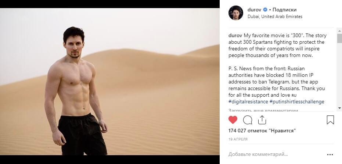The image size is (342, 164).
Task: Open #putinshirtlesschallenge hashtag
Action: coord(297,101)
